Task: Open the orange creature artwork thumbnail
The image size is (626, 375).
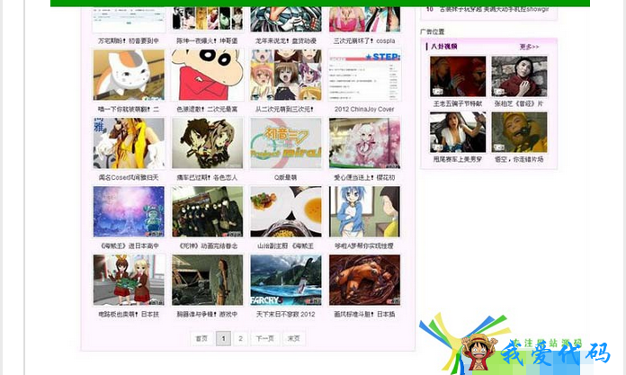Action: point(364,280)
